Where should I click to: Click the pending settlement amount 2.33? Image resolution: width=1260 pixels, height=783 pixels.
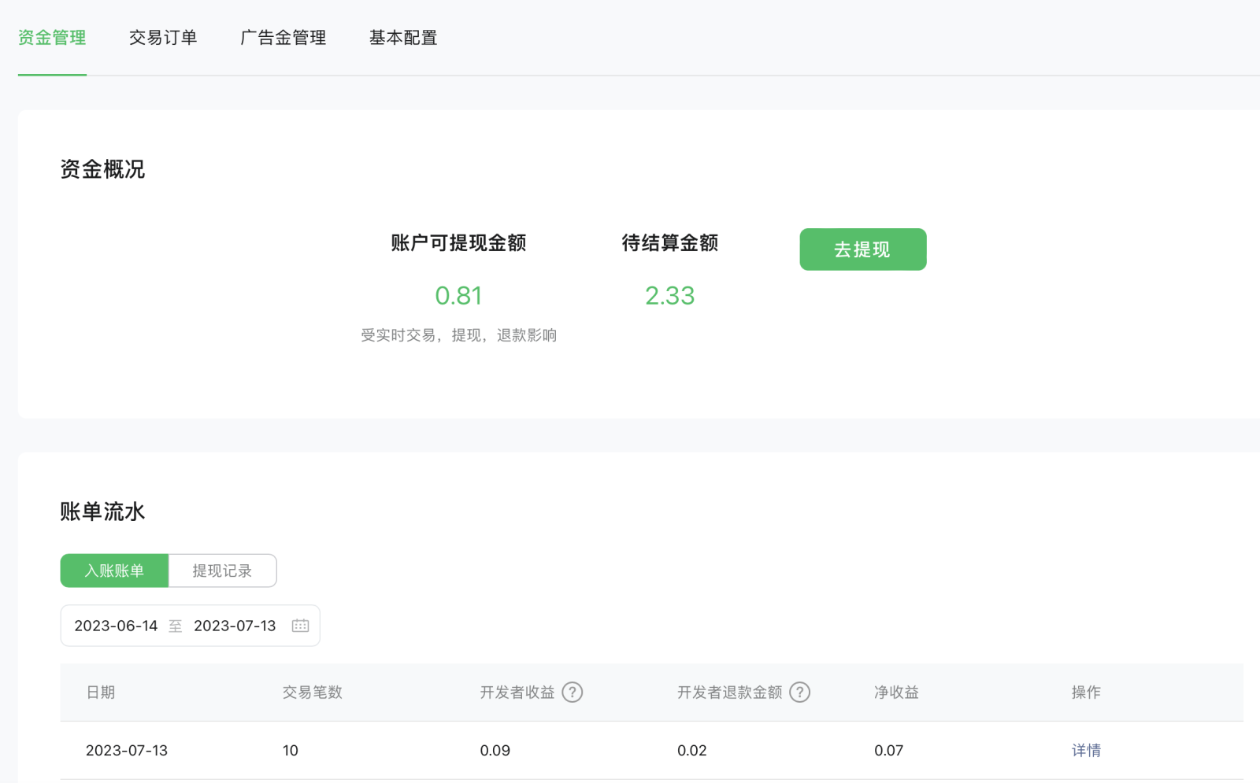tap(669, 296)
